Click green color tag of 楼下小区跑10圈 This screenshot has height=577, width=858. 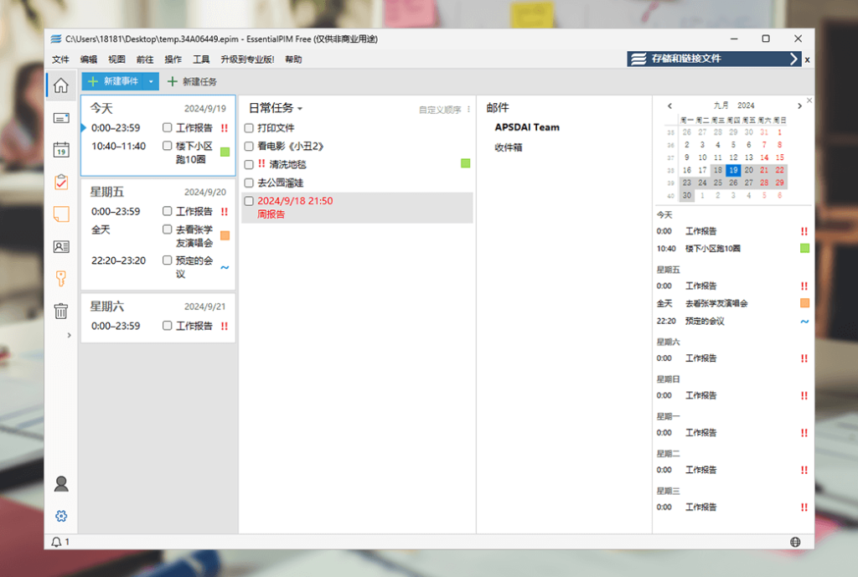click(x=225, y=152)
